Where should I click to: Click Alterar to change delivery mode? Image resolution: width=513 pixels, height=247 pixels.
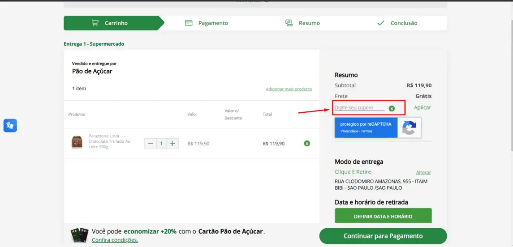(x=423, y=173)
